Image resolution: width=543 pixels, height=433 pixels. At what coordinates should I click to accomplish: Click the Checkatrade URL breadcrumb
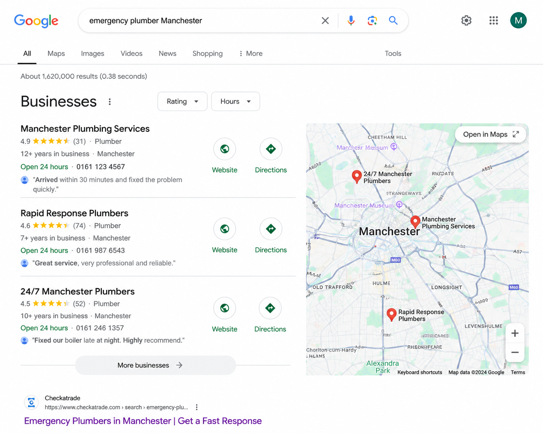pyautogui.click(x=116, y=407)
